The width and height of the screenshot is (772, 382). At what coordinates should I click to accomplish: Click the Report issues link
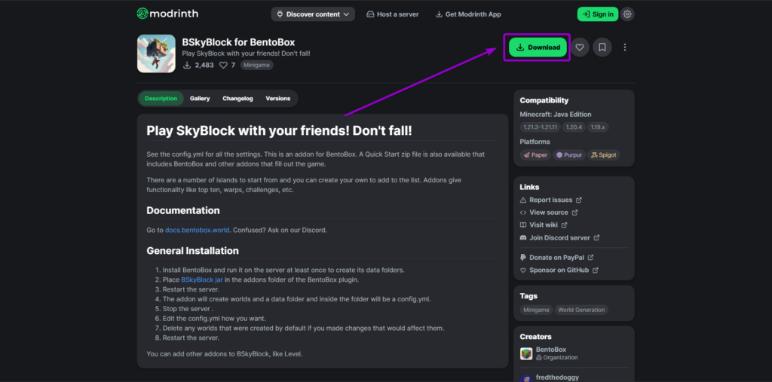click(x=550, y=200)
